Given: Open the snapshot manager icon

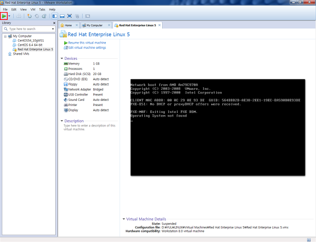Looking at the screenshot, I should pos(44,16).
